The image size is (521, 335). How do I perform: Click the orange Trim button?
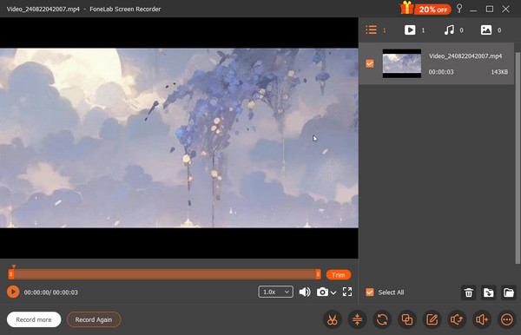339,274
